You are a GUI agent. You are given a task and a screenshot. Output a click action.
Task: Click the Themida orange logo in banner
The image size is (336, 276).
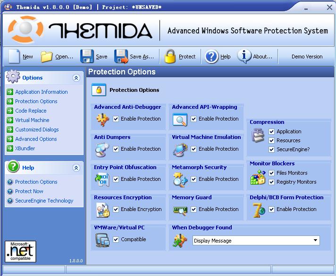point(25,29)
